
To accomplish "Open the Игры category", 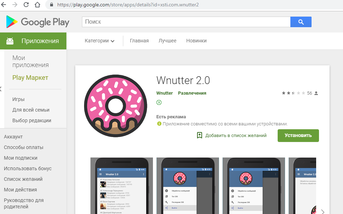I will coord(18,99).
